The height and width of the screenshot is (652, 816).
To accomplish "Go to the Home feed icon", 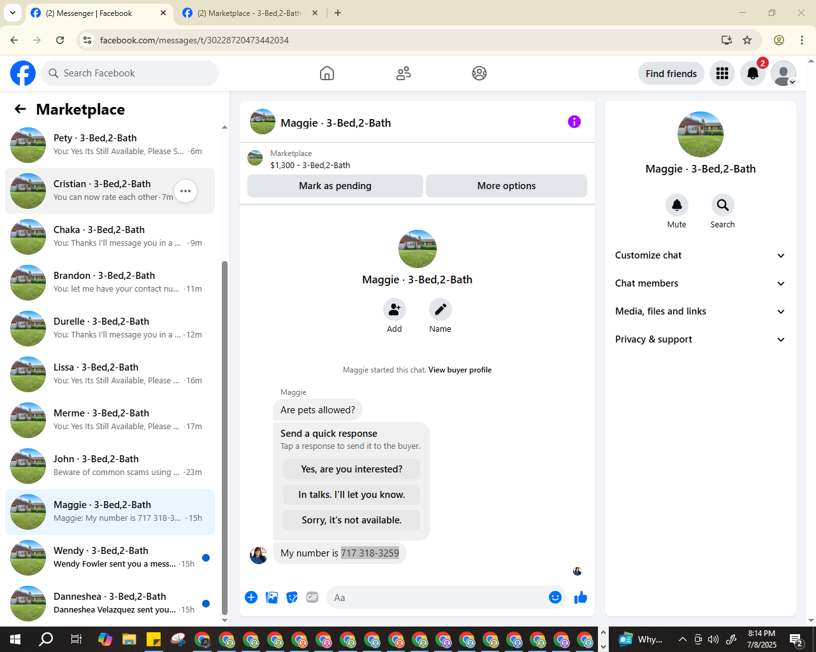I will (x=327, y=73).
